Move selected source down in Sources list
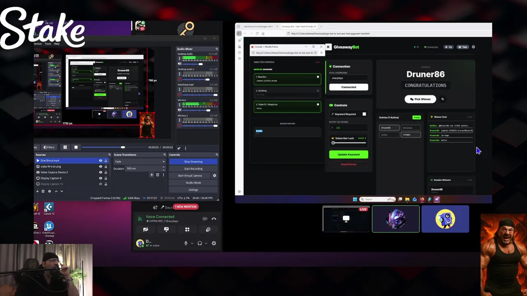The height and width of the screenshot is (296, 527). click(x=62, y=191)
